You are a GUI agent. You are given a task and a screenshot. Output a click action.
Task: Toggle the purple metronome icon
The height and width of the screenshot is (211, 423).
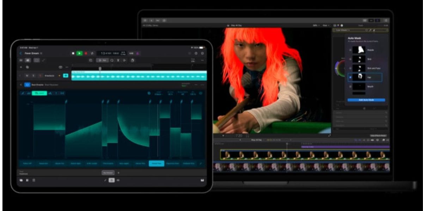pos(137,53)
